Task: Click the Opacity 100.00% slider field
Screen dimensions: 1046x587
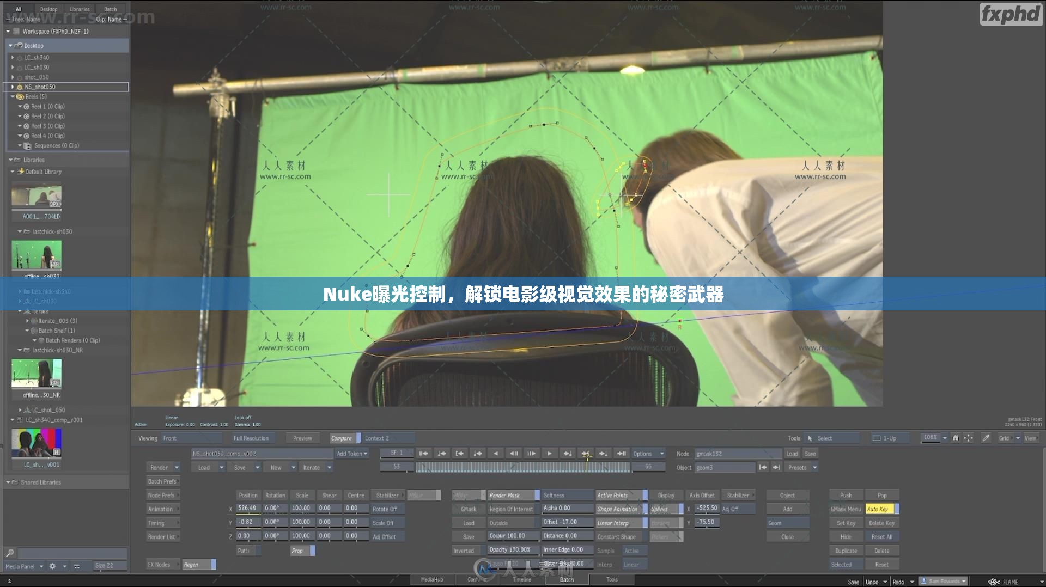Action: [513, 550]
